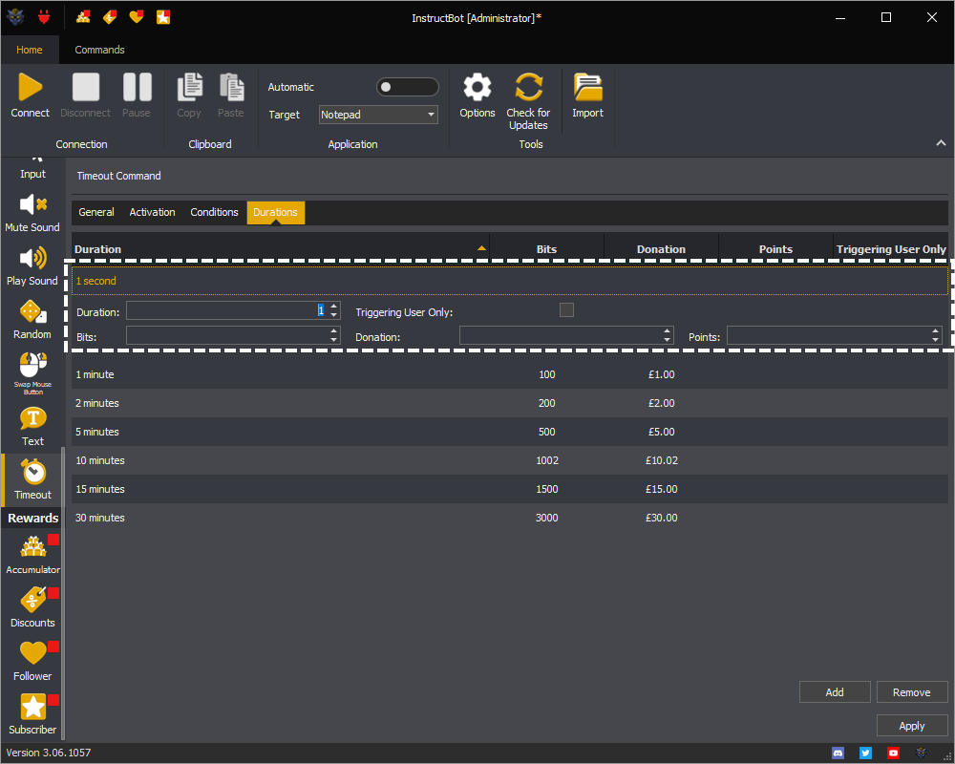Switch to the Home ribbon tab
The image size is (955, 764).
tap(30, 50)
